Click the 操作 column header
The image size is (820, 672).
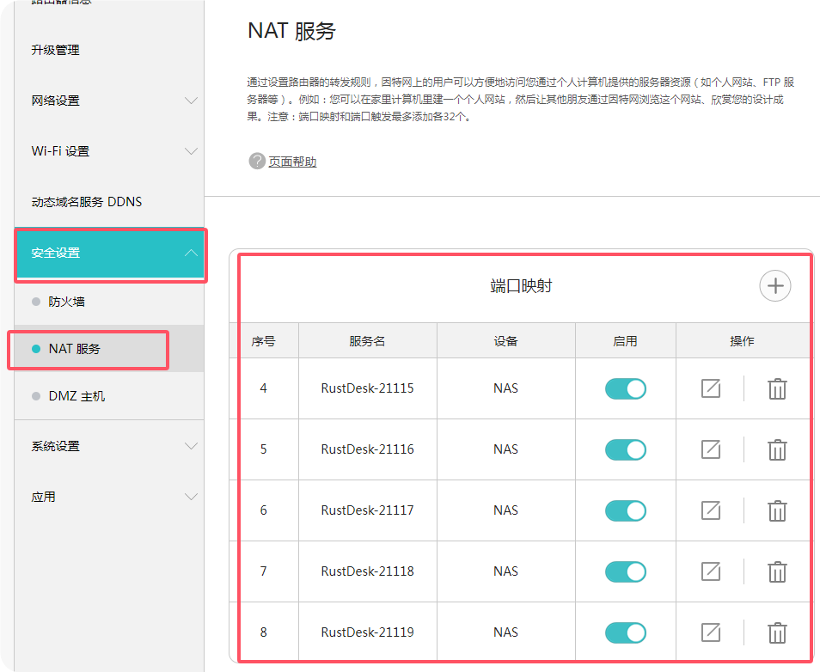tap(742, 341)
